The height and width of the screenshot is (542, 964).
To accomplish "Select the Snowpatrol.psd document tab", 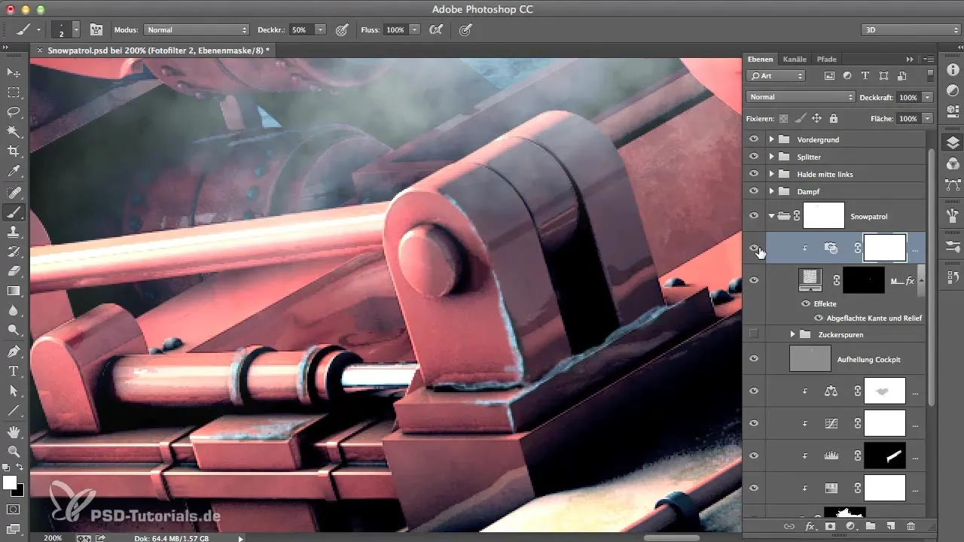I will click(x=158, y=50).
